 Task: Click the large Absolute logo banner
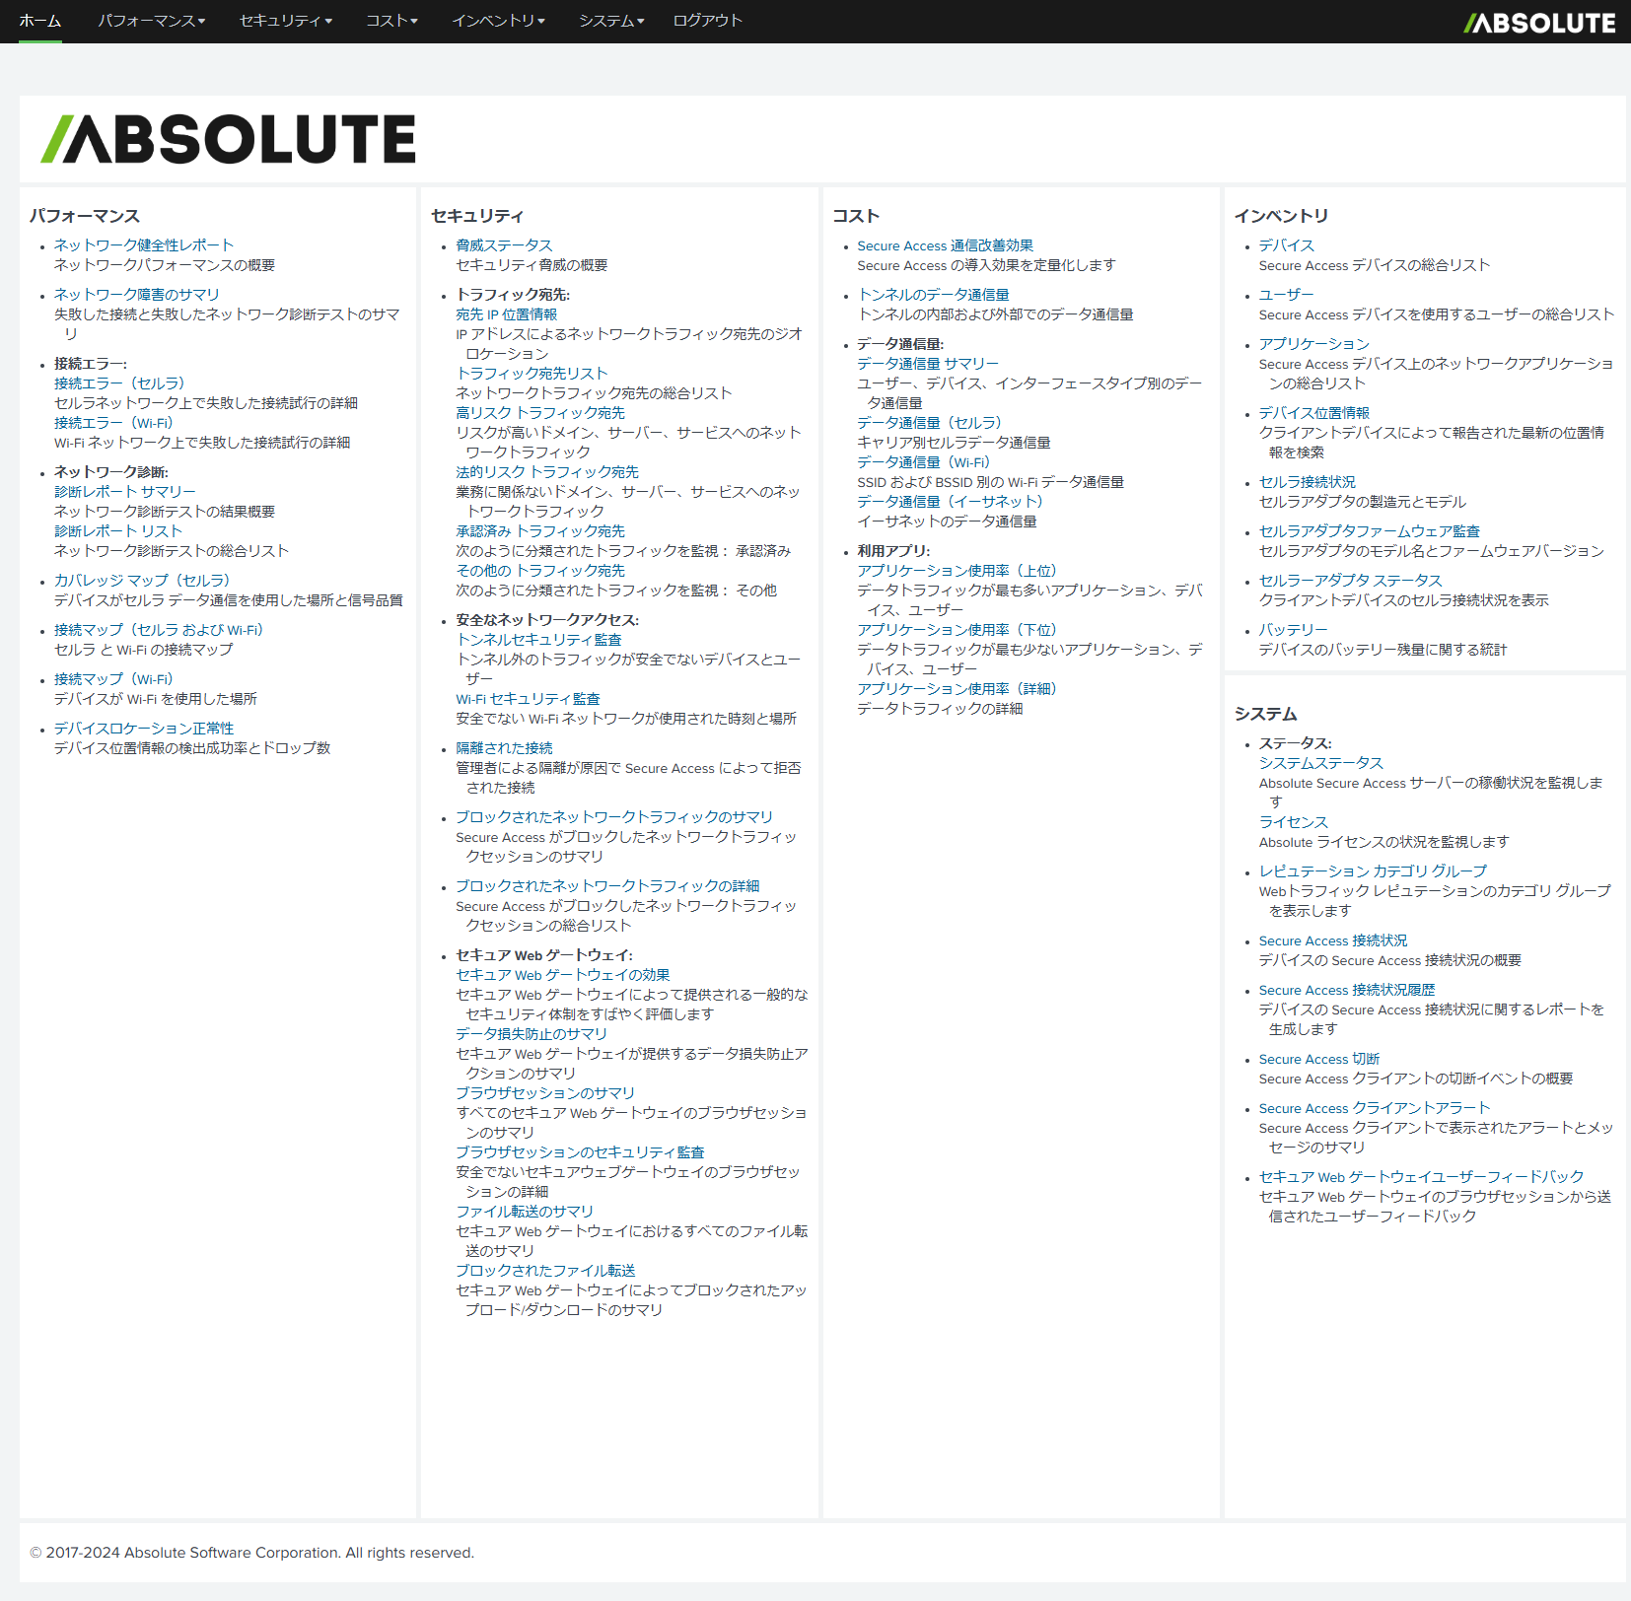[x=228, y=139]
